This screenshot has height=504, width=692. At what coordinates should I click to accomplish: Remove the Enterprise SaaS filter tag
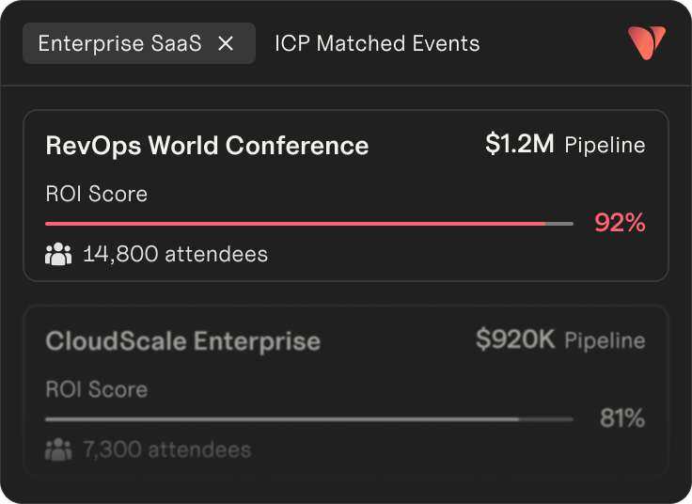point(226,43)
